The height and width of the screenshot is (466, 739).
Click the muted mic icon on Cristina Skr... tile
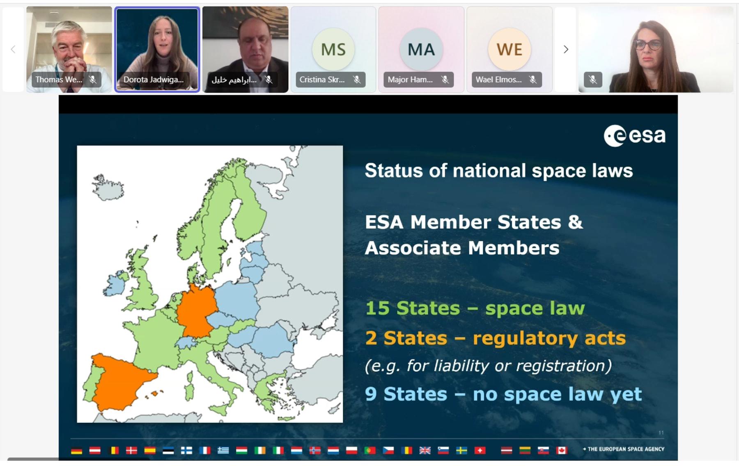click(x=357, y=80)
